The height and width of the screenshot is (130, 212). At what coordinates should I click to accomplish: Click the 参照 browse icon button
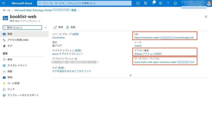coord(58,27)
